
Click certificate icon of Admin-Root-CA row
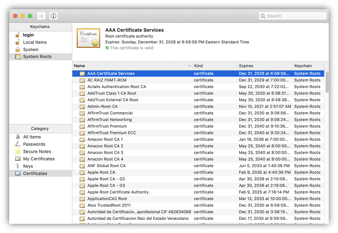[82, 107]
